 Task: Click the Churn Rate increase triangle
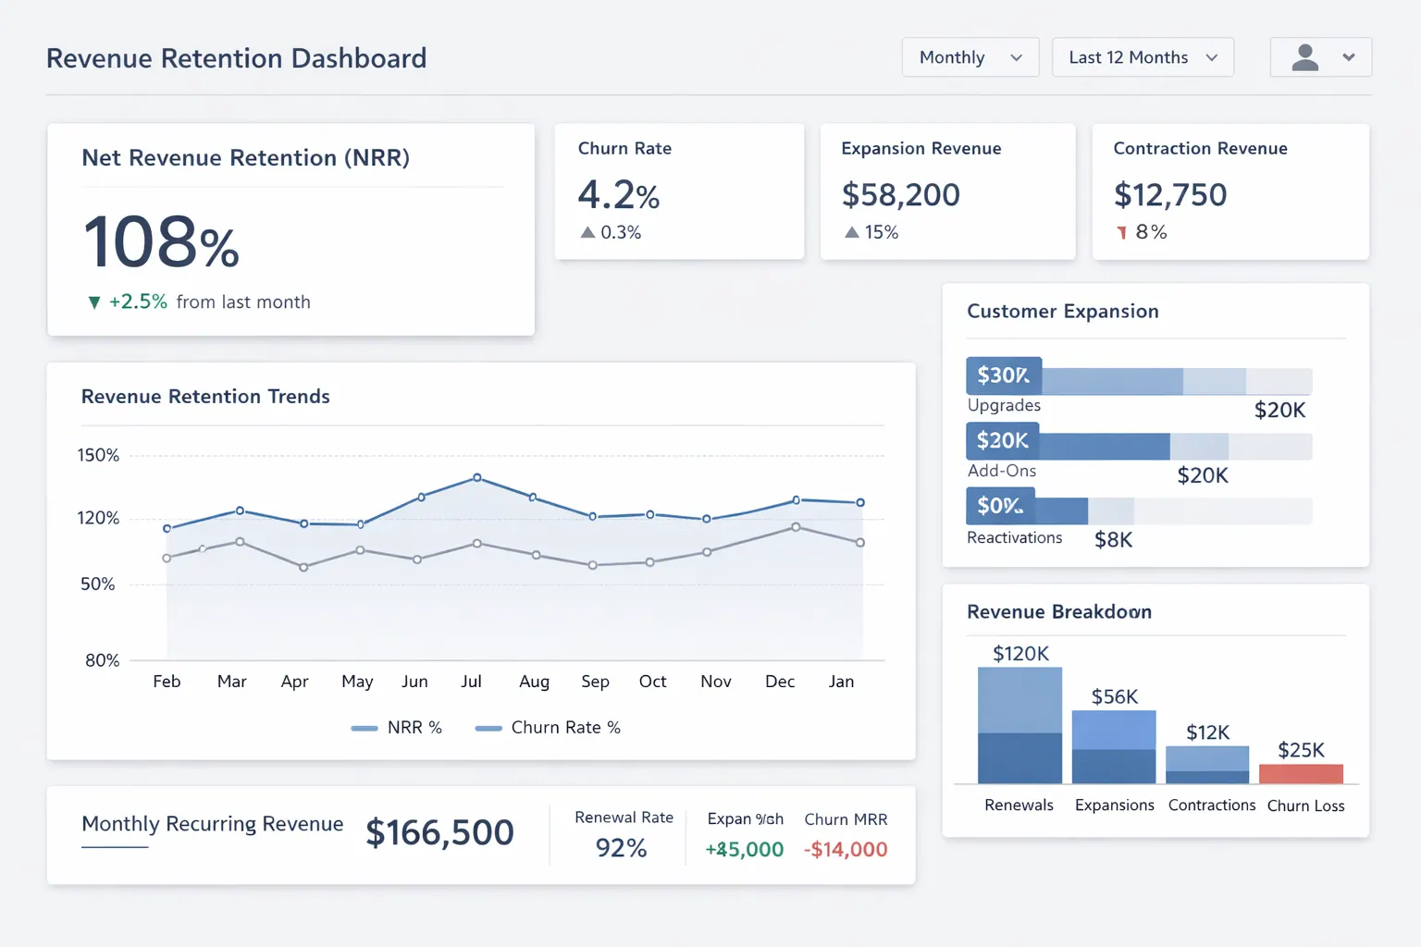point(587,232)
